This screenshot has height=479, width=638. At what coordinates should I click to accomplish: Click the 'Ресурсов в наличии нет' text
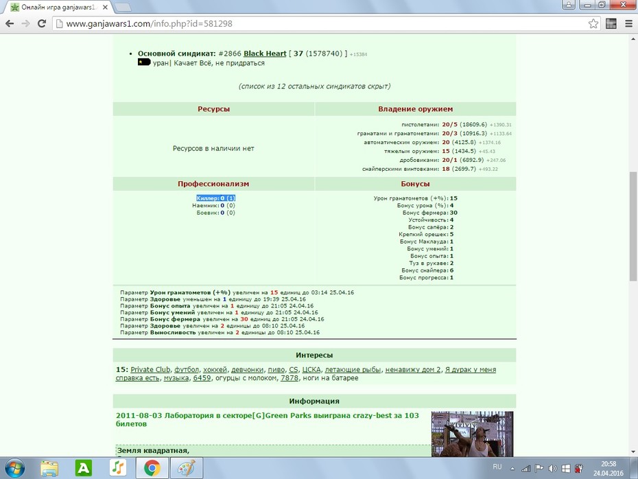coord(213,148)
